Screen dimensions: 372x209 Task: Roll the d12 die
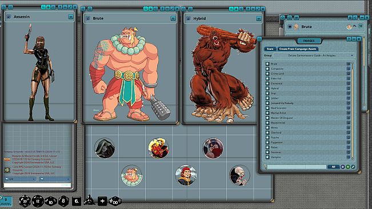pos(38,201)
